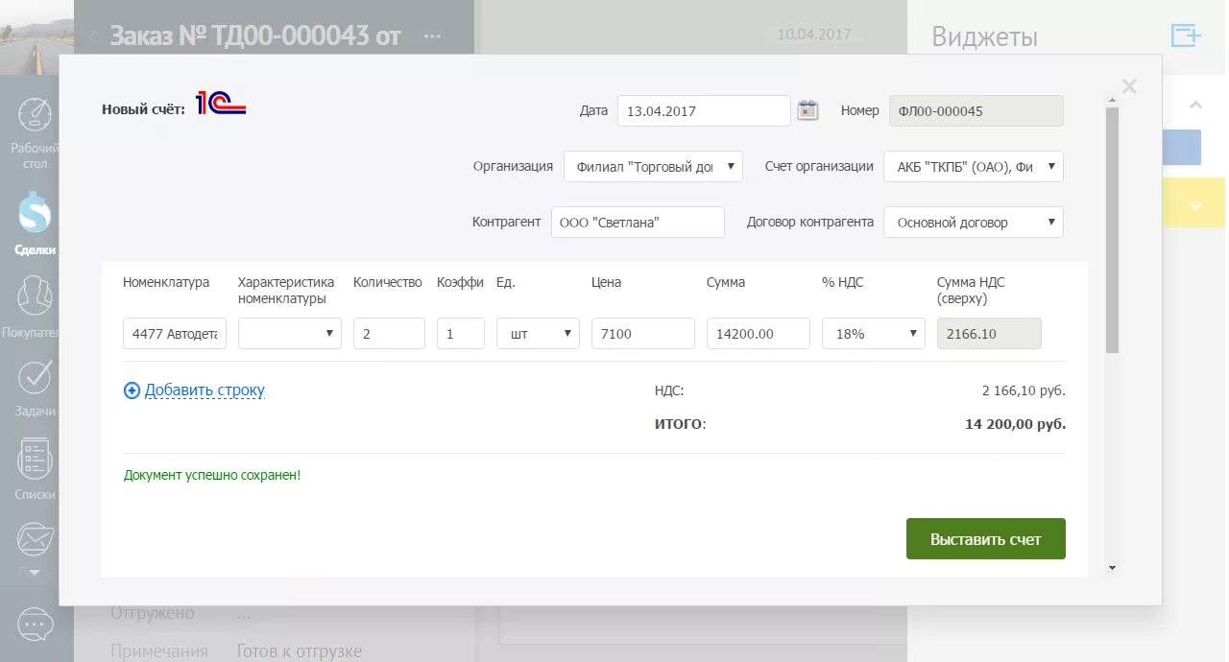The width and height of the screenshot is (1229, 662).
Task: Click the Цена input with 7100
Action: [643, 333]
